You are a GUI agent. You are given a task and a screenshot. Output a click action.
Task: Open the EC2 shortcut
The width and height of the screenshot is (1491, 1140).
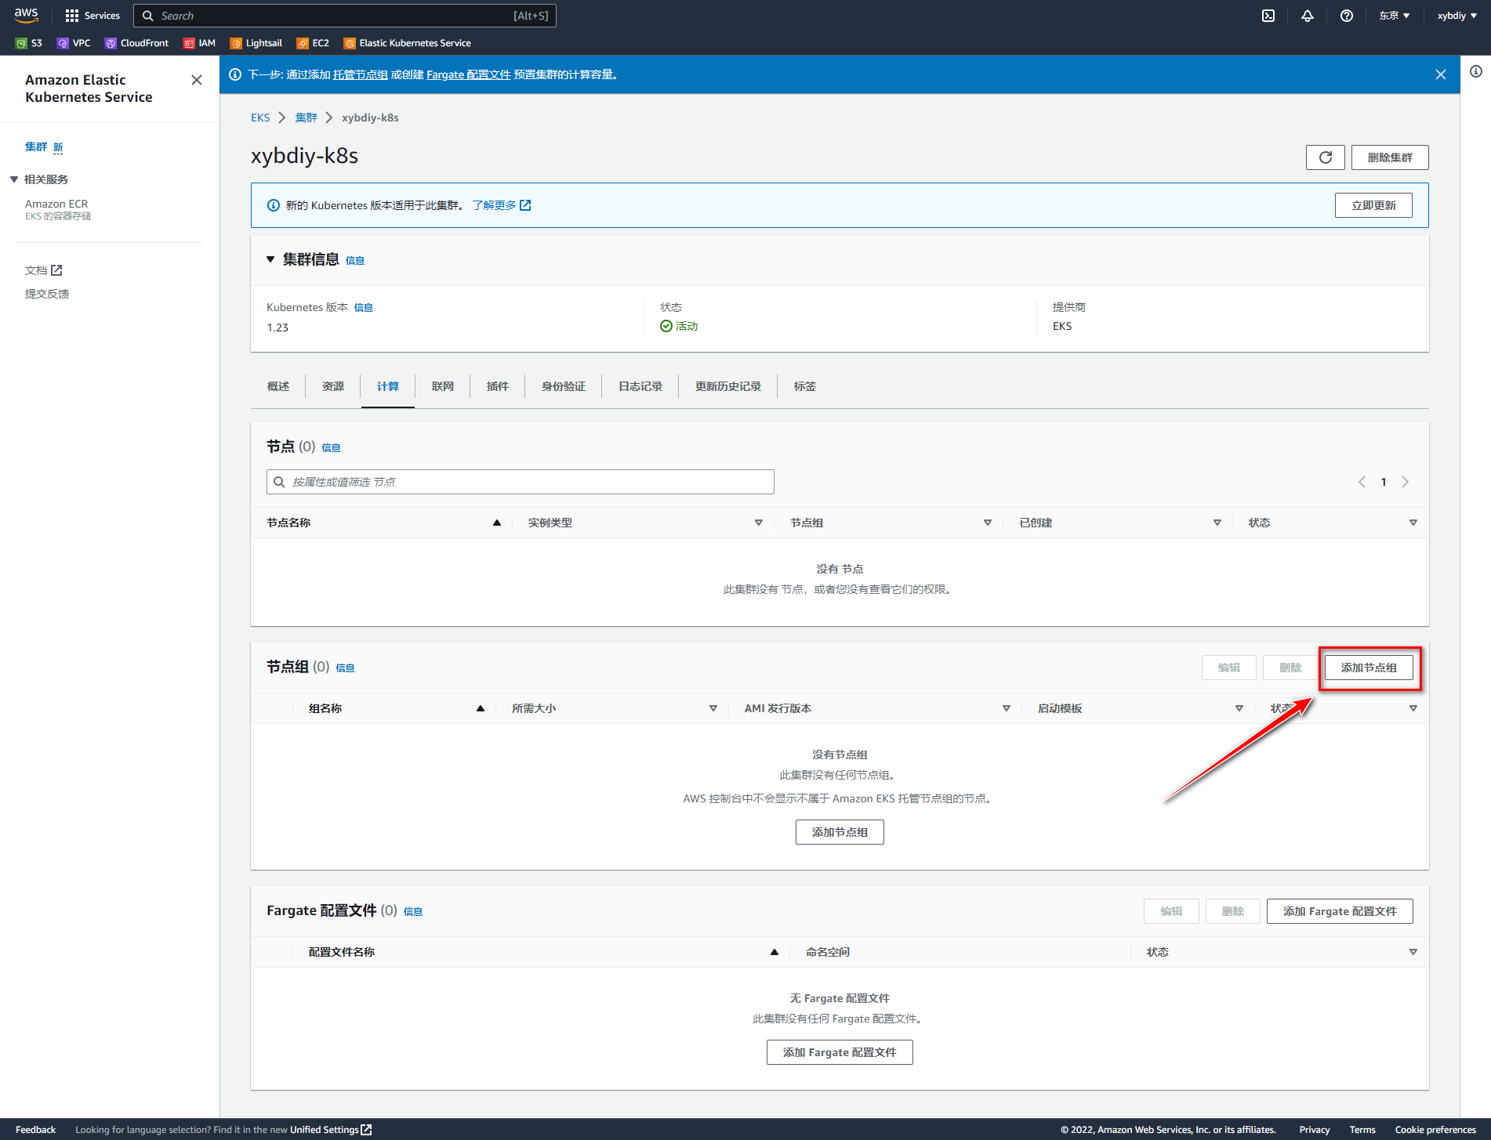point(313,43)
